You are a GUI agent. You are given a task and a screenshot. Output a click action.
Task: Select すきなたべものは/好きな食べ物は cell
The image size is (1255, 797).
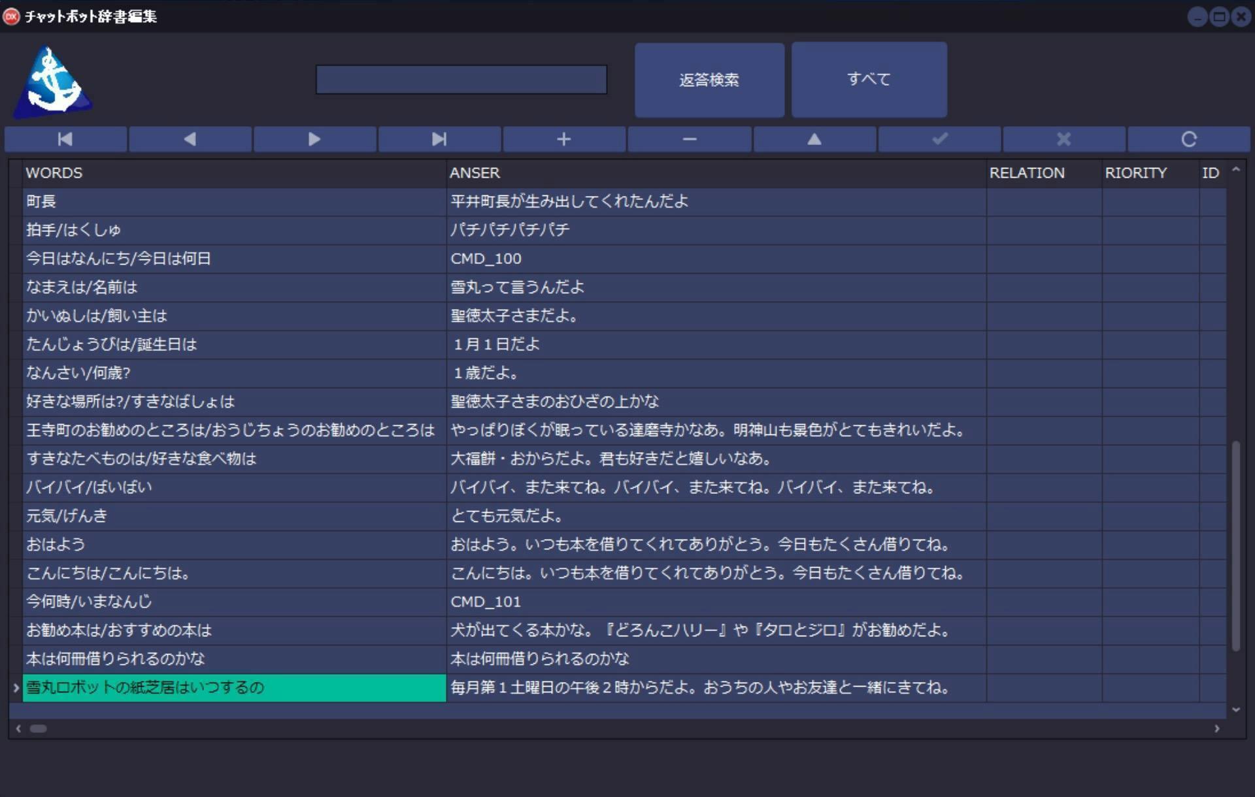click(x=235, y=459)
